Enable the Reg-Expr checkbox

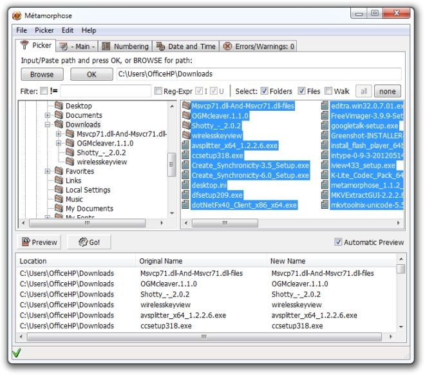click(x=158, y=91)
